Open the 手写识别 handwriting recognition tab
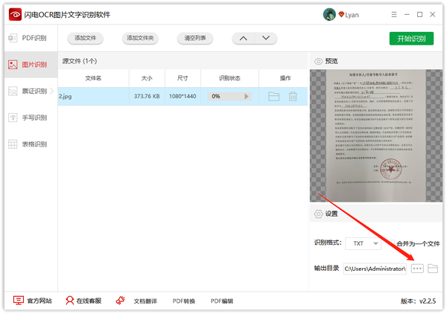The height and width of the screenshot is (314, 447). tap(28, 118)
